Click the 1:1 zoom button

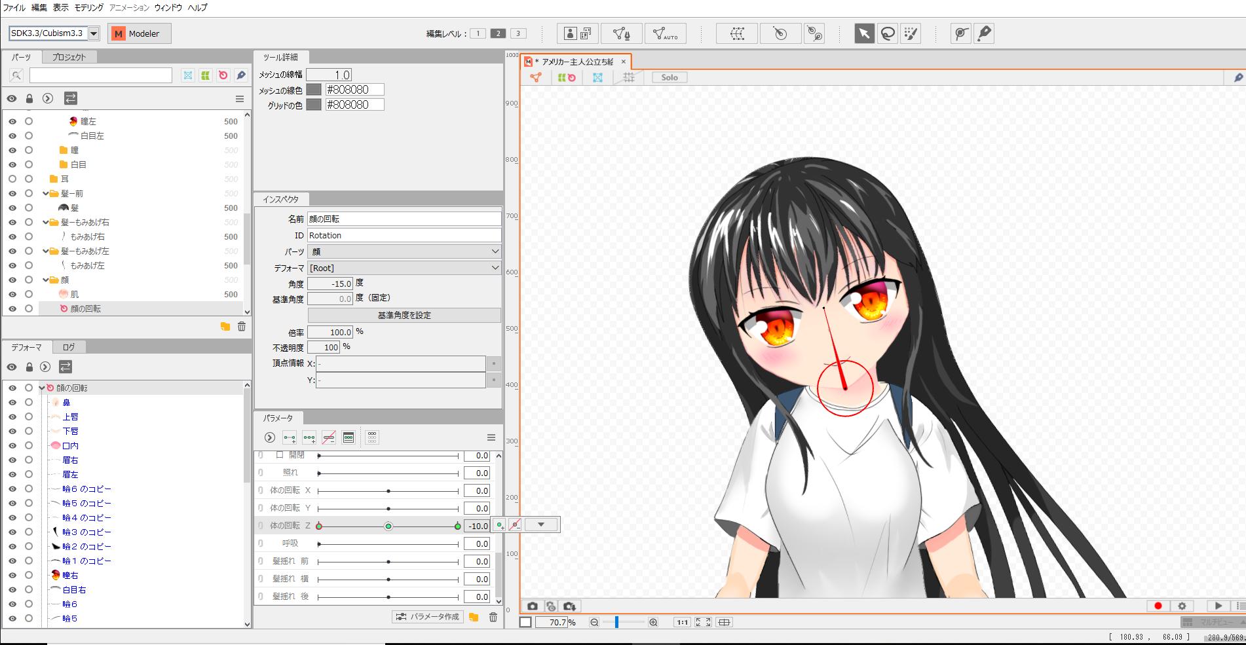682,622
